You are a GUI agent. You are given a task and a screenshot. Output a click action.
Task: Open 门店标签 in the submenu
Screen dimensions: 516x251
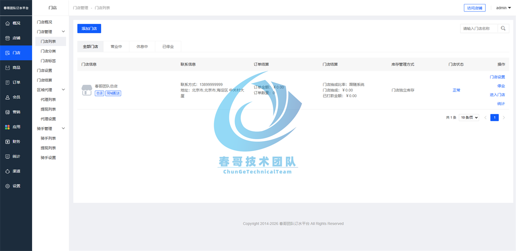(48, 61)
